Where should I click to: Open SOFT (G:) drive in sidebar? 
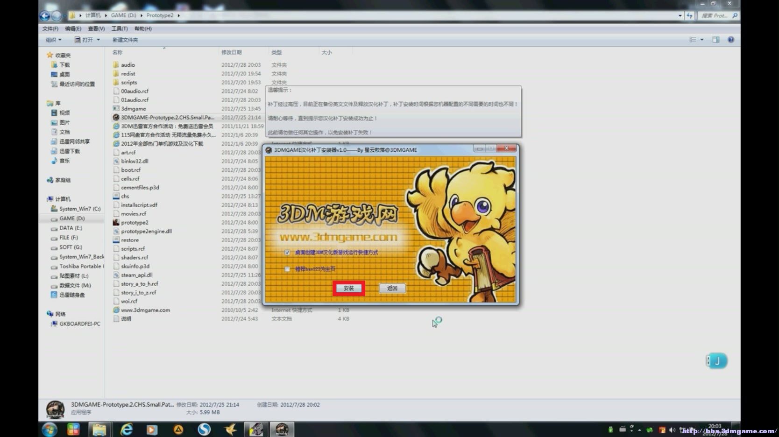click(x=71, y=247)
